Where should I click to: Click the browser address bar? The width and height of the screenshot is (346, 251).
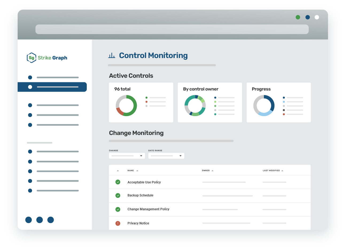tap(172, 29)
